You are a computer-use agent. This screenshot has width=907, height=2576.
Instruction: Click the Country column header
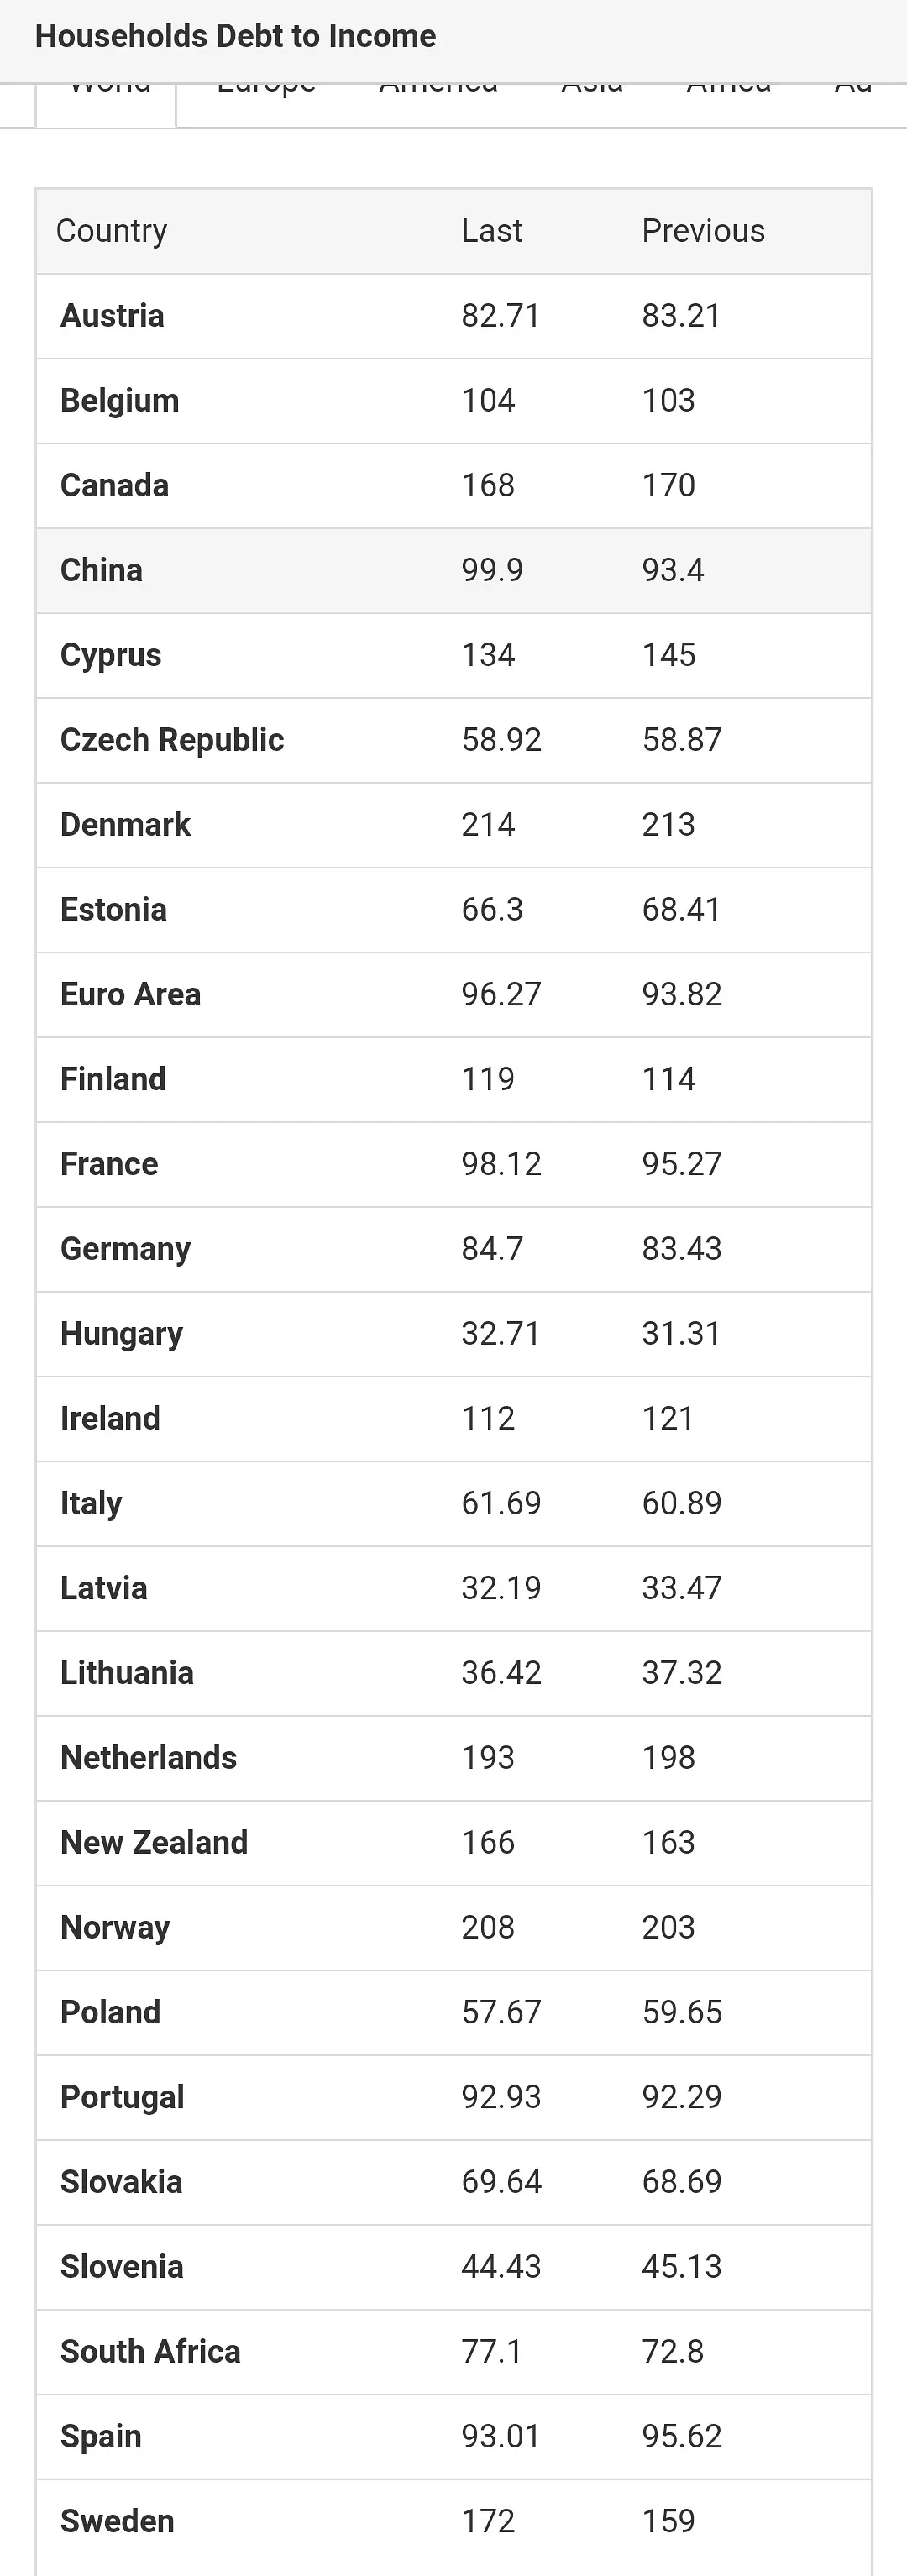[x=111, y=231]
